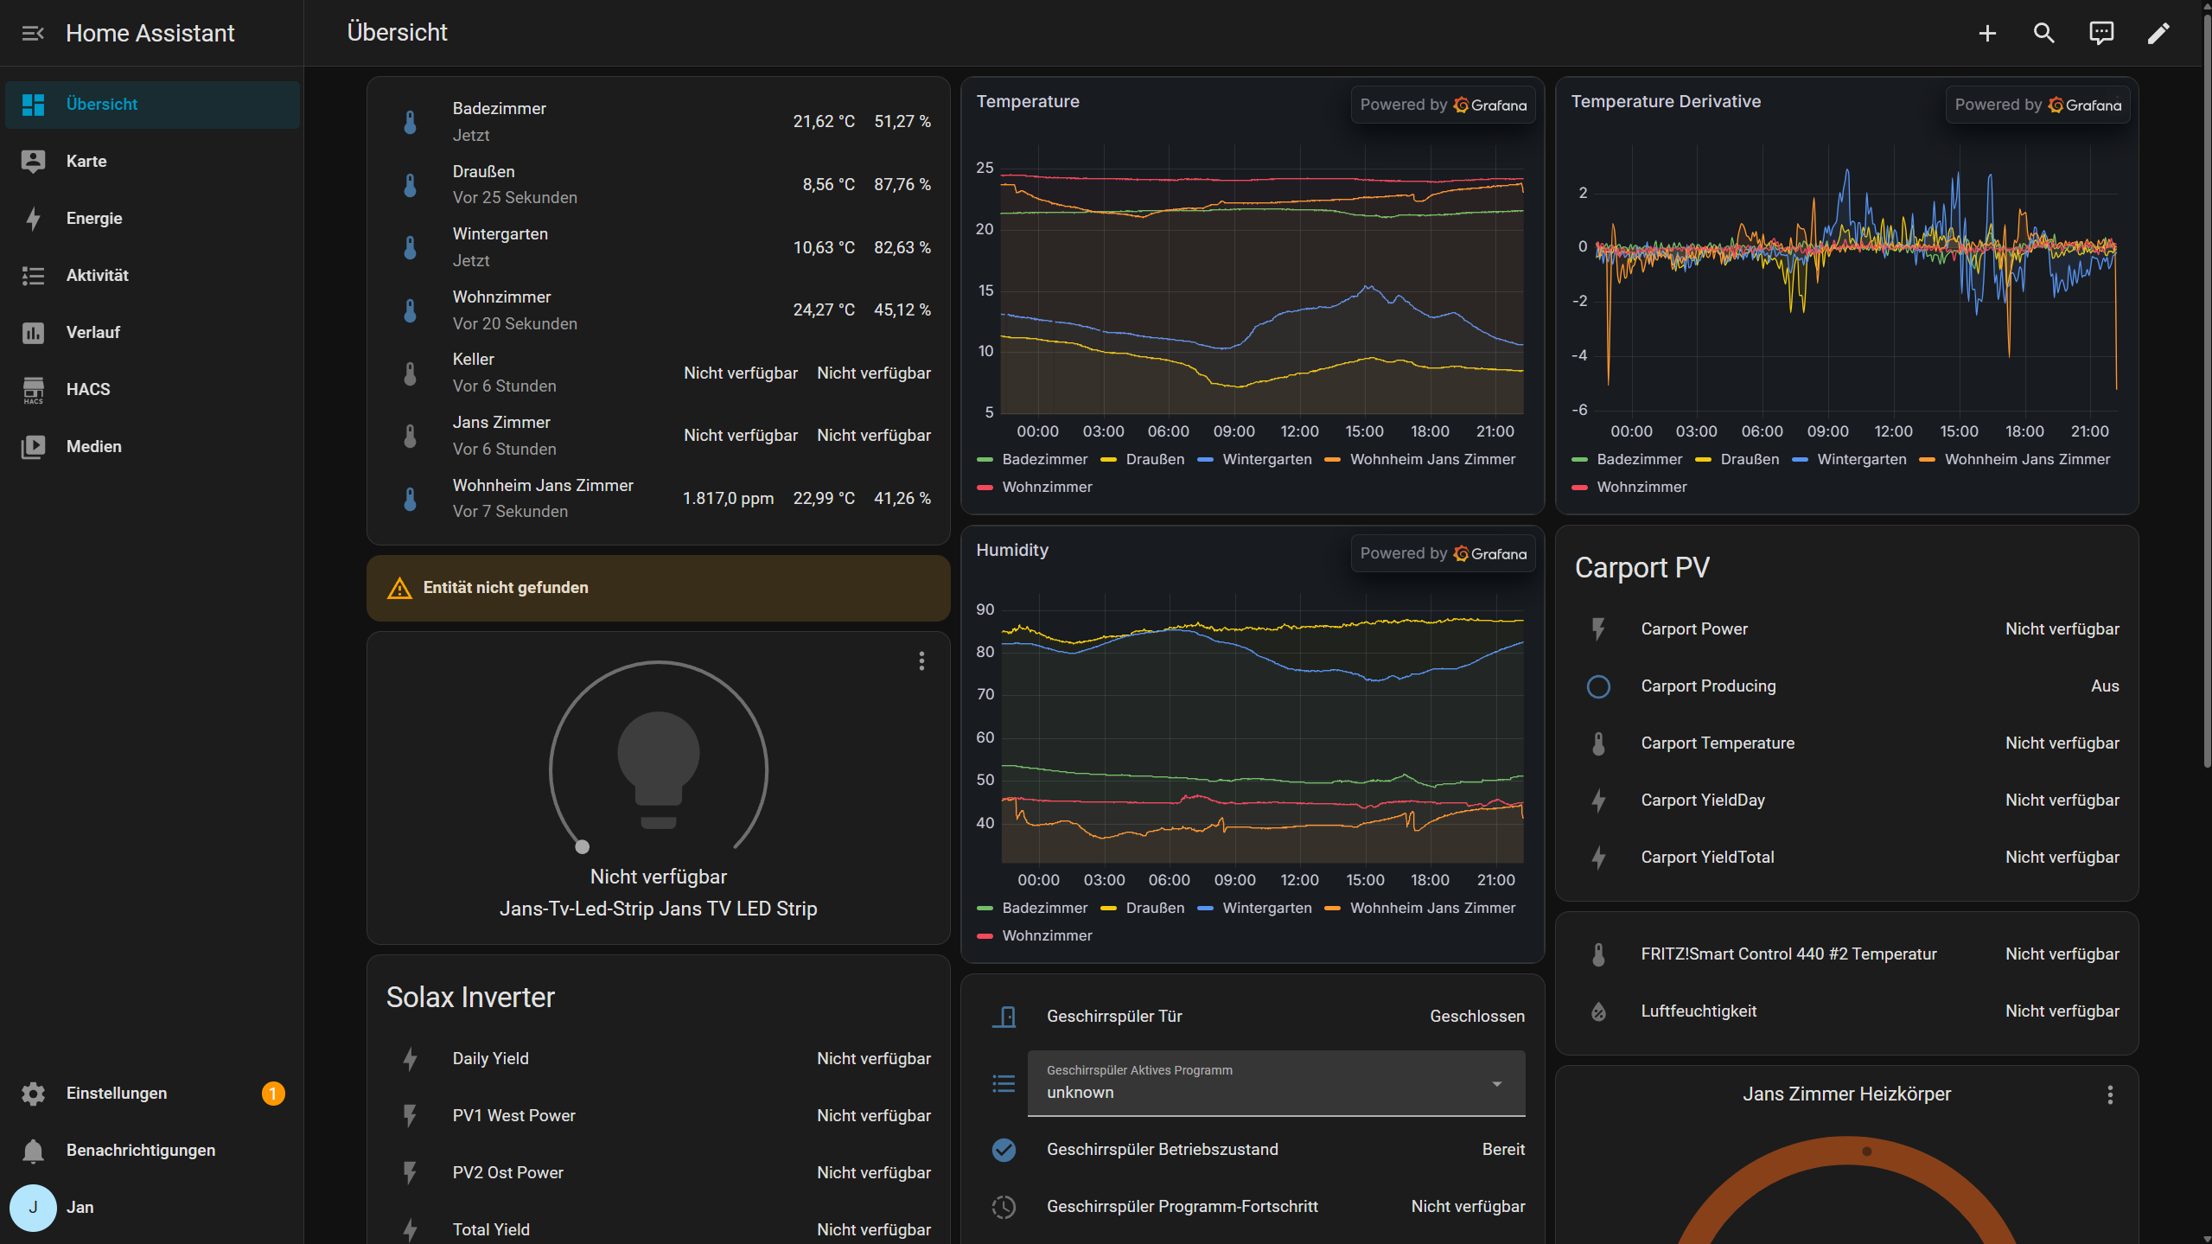Click the Geschirrspüler Tür Geschlossen state
Screen dimensions: 2212x1244
(x=1477, y=1017)
